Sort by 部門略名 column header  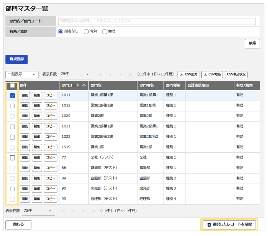pyautogui.click(x=147, y=86)
